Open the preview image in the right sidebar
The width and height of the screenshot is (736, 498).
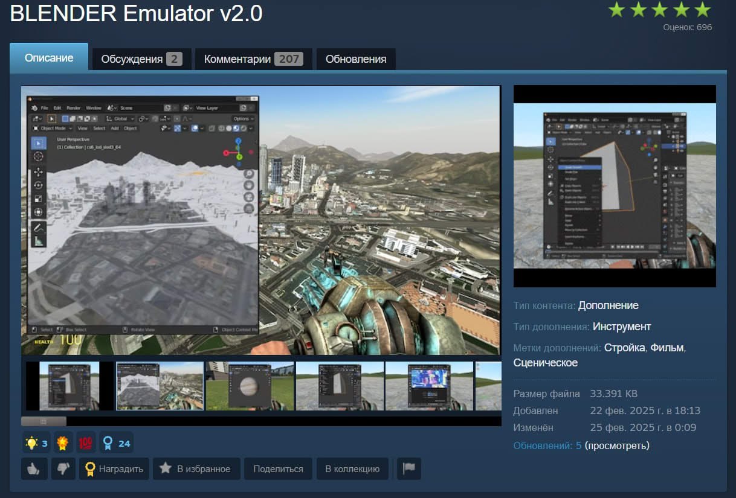[x=615, y=186]
